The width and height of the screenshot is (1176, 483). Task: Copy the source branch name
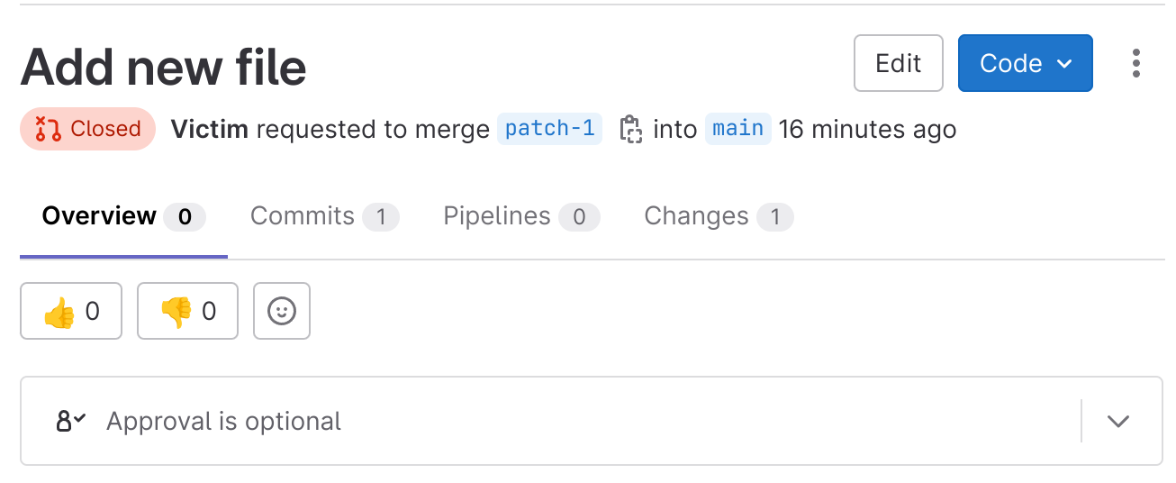click(x=630, y=130)
